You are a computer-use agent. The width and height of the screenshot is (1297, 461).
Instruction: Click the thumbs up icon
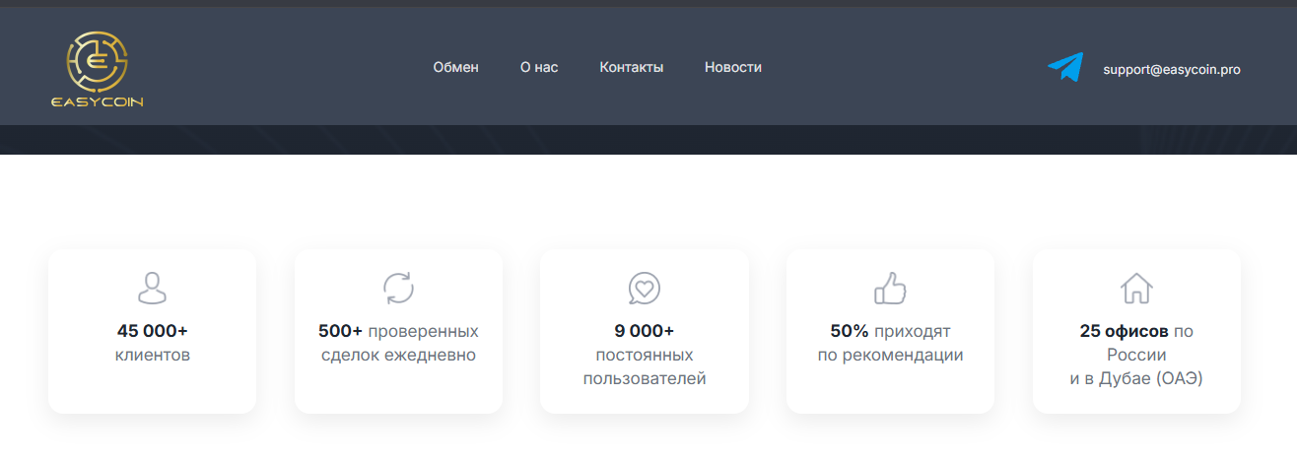(x=890, y=288)
